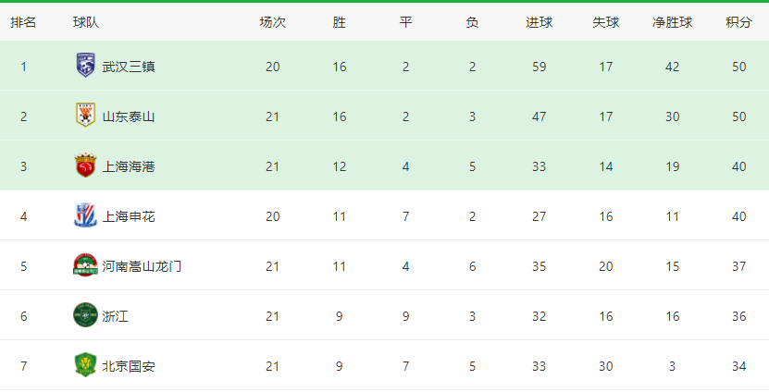This screenshot has width=769, height=392.
Task: Open the 山东泰山 team name link
Action: pos(129,116)
